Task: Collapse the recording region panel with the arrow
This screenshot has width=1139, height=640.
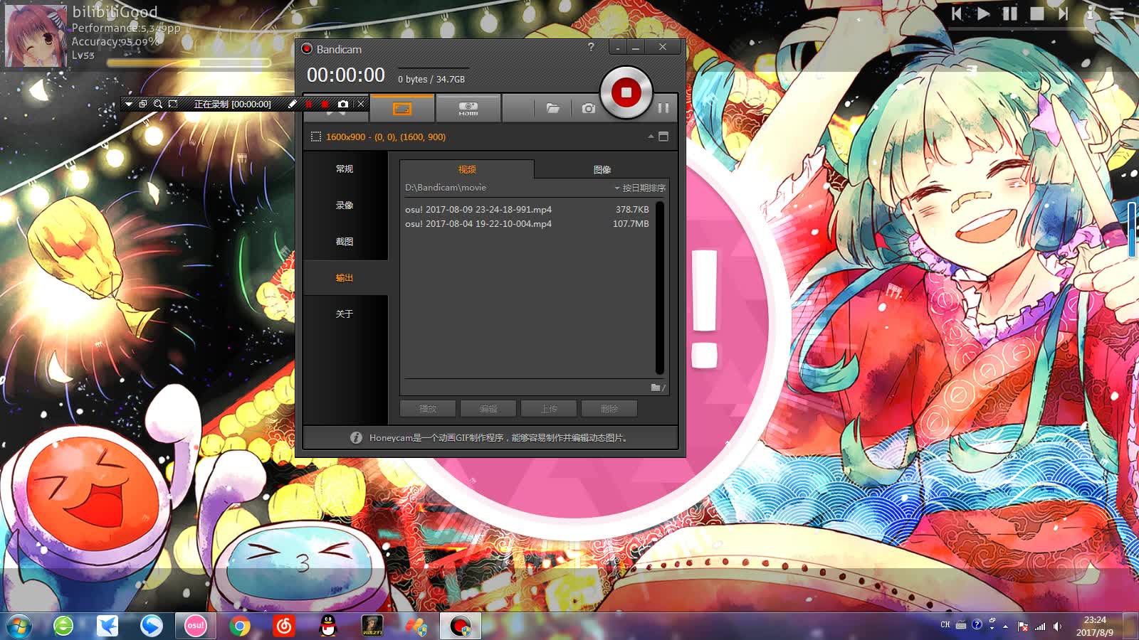Action: pos(650,137)
